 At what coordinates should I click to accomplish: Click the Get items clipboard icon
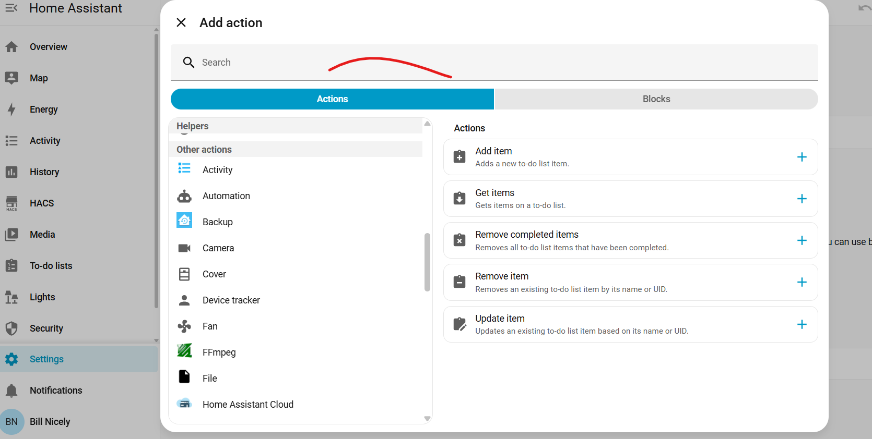[x=459, y=198]
